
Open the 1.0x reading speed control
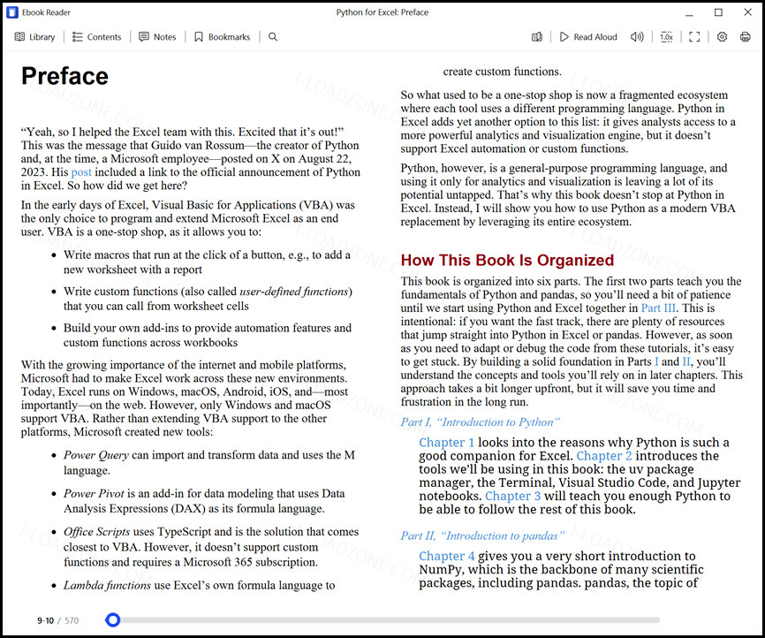coord(666,36)
